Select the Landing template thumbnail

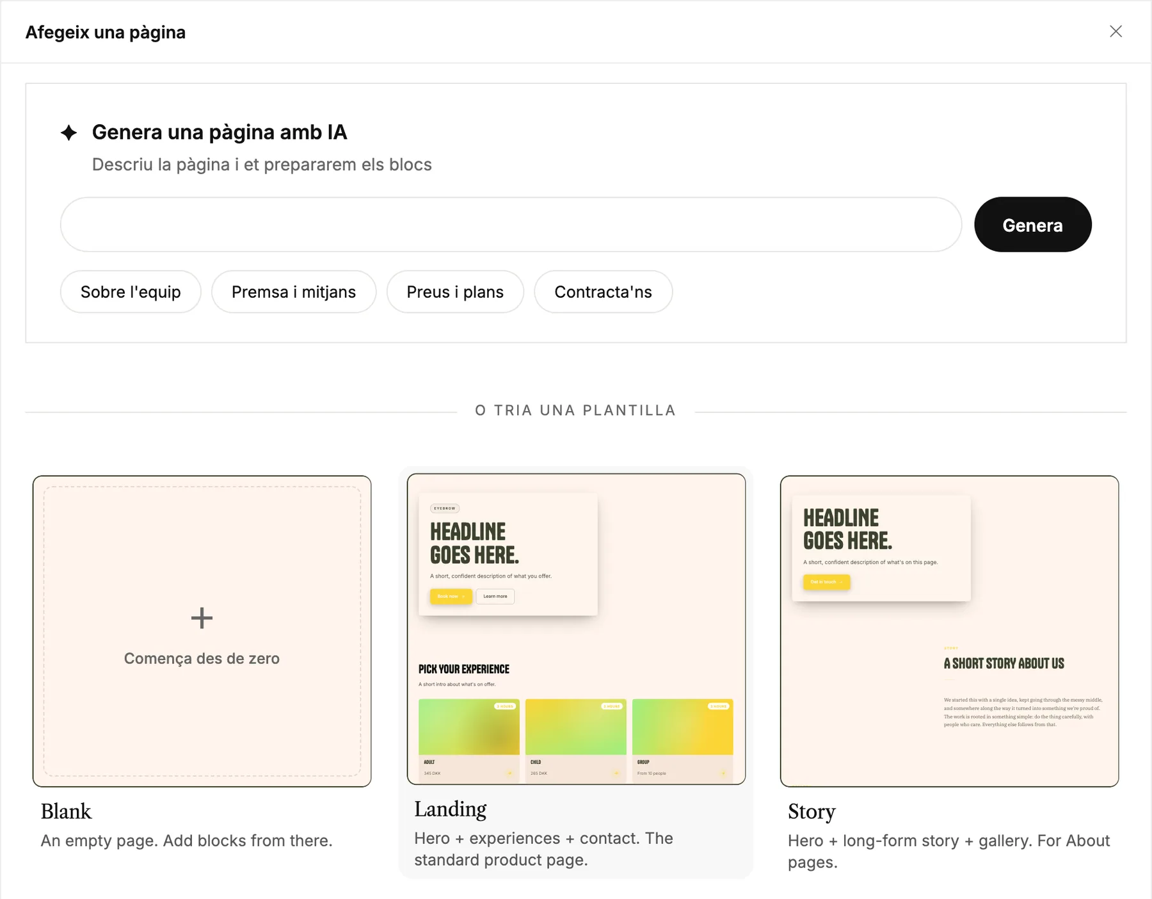pos(576,629)
